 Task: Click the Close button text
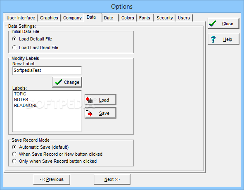pyautogui.click(x=227, y=24)
